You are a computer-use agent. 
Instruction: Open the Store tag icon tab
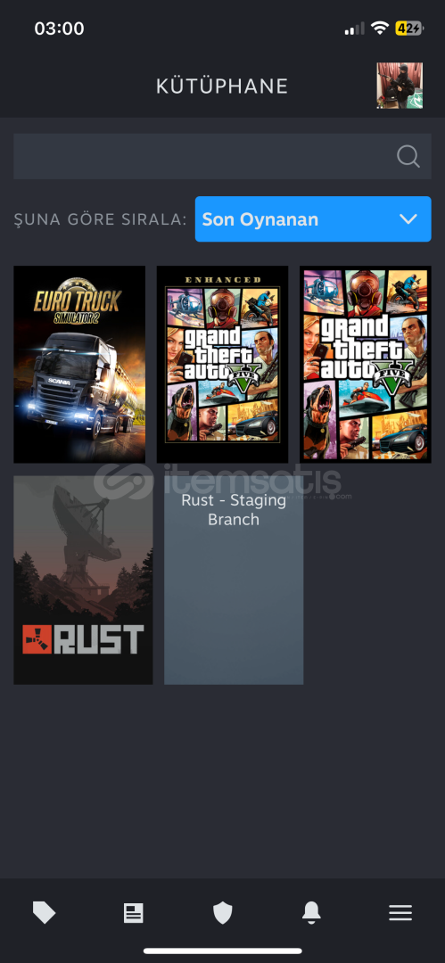45,913
